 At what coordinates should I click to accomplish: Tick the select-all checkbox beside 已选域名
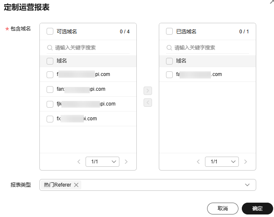pyautogui.click(x=169, y=32)
